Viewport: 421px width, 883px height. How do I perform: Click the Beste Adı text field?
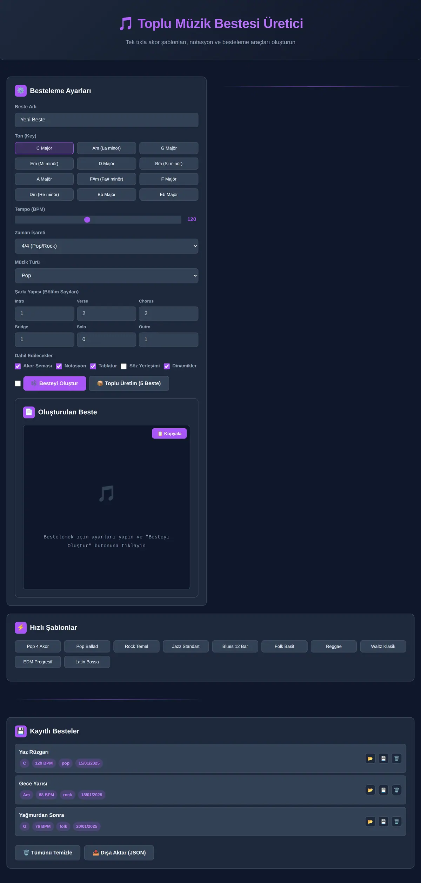[x=106, y=120]
